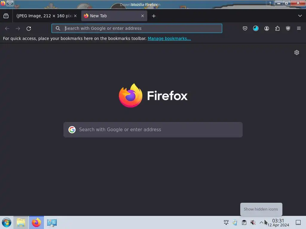Open a new tab with plus button
The image size is (306, 229).
click(x=154, y=16)
